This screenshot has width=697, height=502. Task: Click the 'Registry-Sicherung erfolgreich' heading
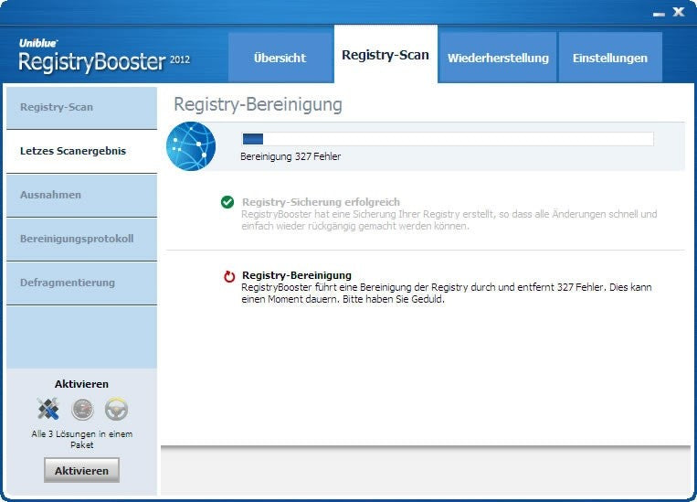(x=321, y=202)
